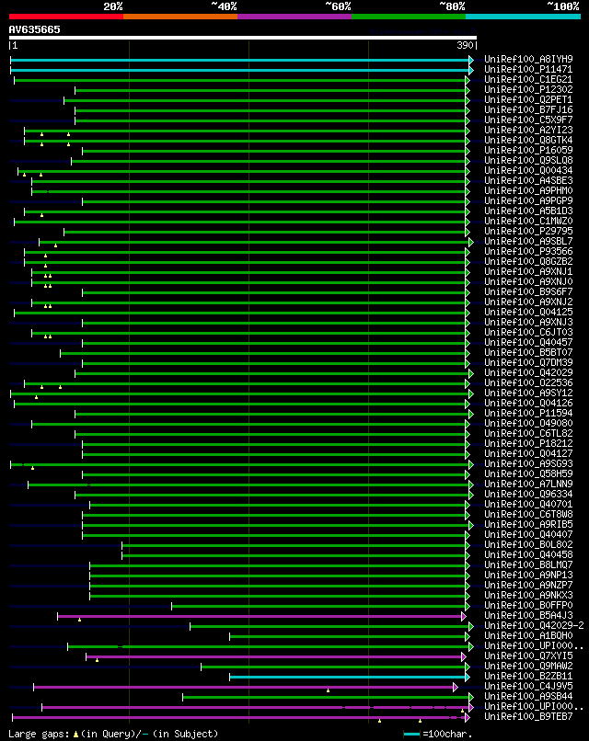Select label UniRef100_Q40701
This screenshot has height=741, width=589.
point(528,504)
